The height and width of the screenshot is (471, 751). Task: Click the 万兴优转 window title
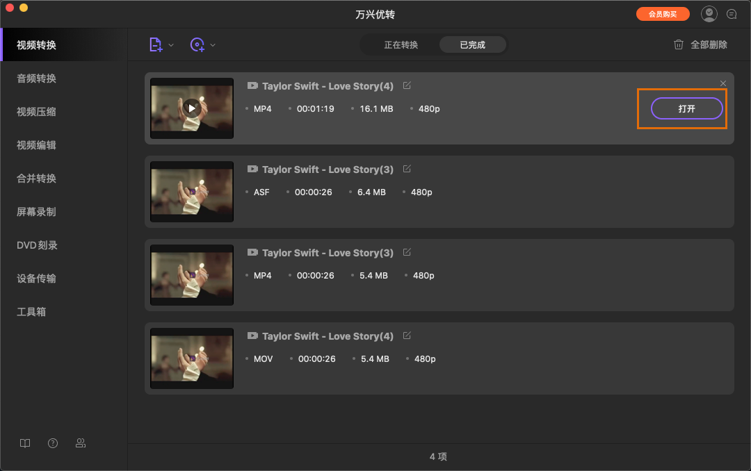(x=375, y=15)
